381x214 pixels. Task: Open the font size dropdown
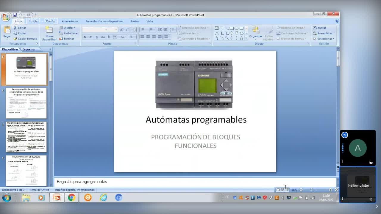(116, 30)
